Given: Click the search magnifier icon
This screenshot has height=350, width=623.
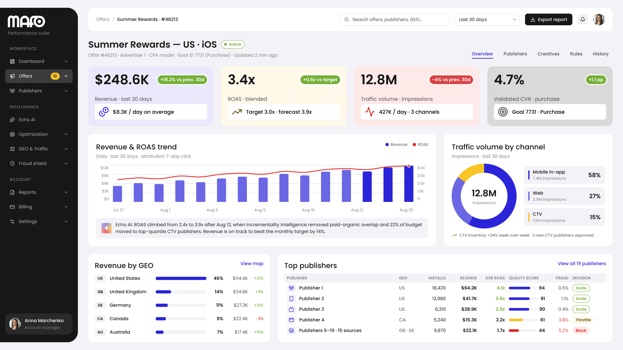Looking at the screenshot, I should coord(347,19).
